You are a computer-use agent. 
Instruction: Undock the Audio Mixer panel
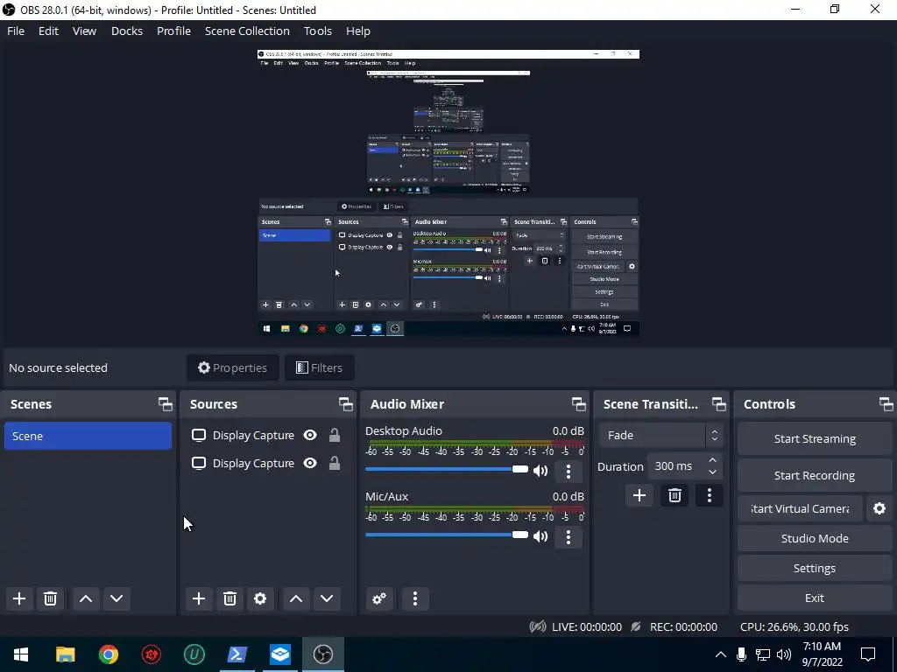[x=578, y=404]
